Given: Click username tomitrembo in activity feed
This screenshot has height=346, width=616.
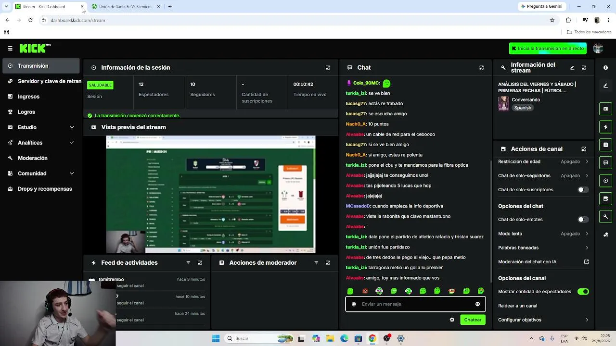Looking at the screenshot, I should (111, 280).
